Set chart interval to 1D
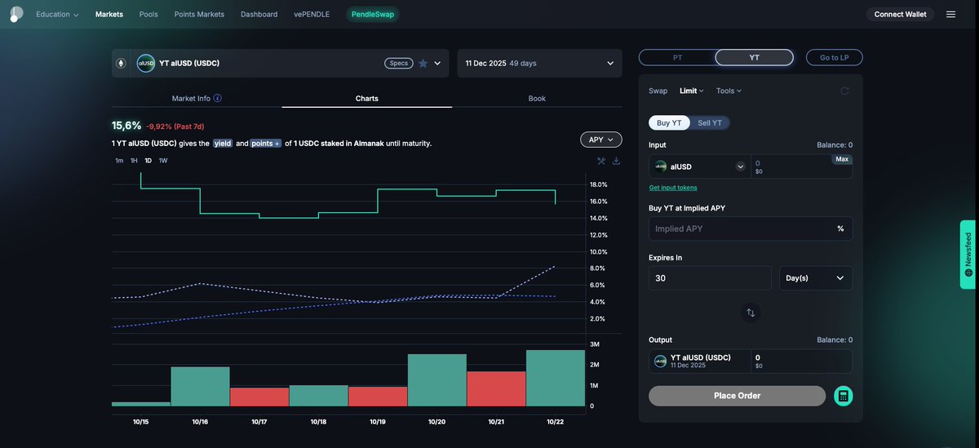The width and height of the screenshot is (979, 448). click(x=148, y=160)
